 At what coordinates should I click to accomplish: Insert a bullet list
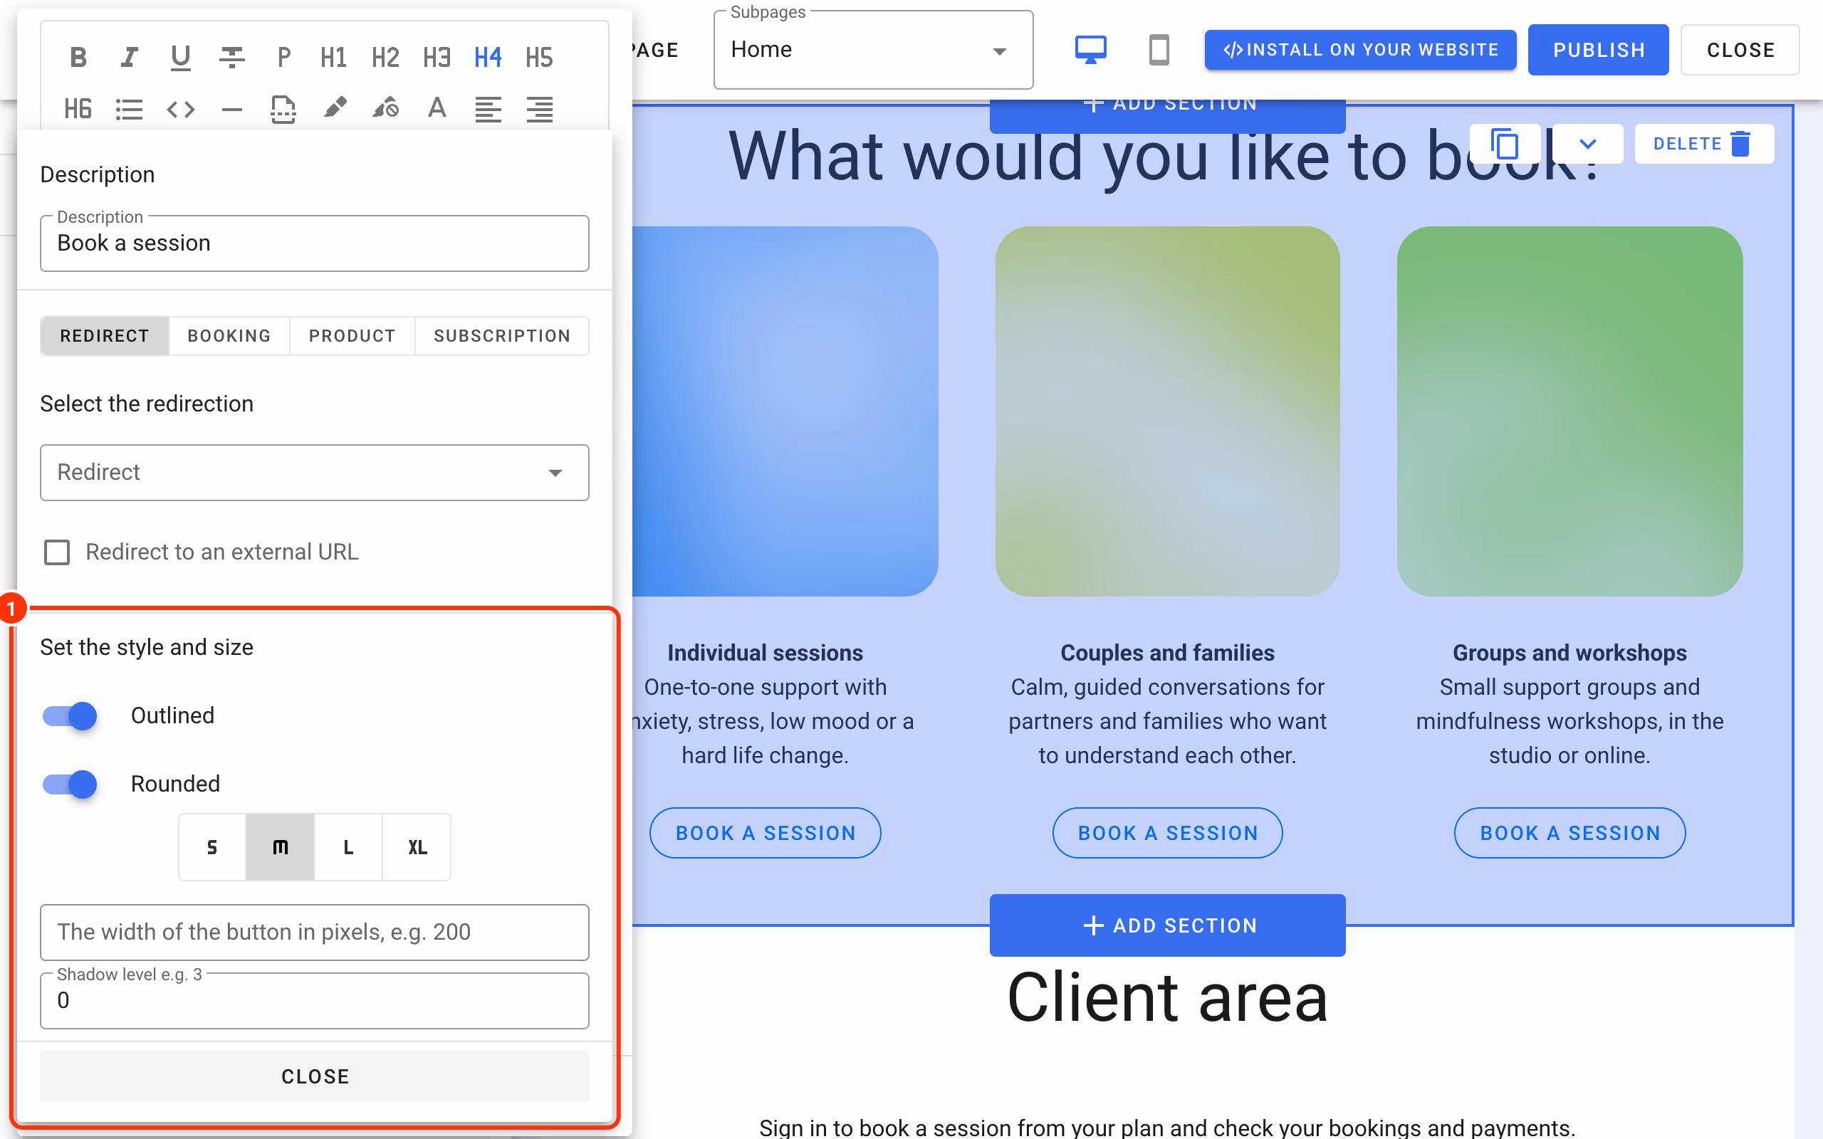coord(129,109)
